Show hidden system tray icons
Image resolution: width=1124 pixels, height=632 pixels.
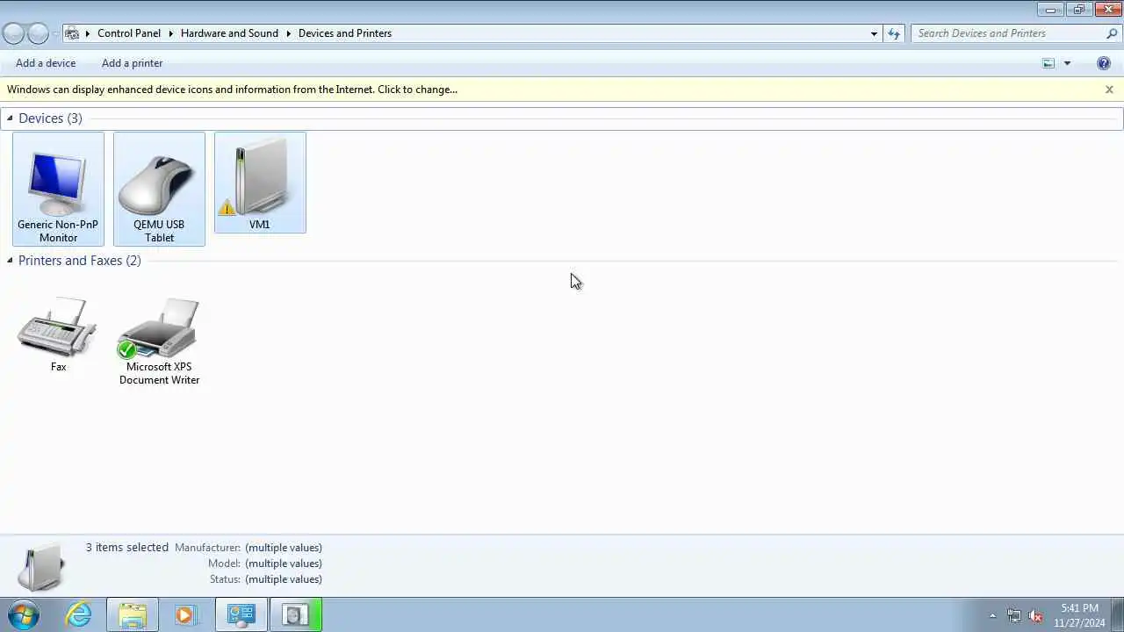pos(993,615)
